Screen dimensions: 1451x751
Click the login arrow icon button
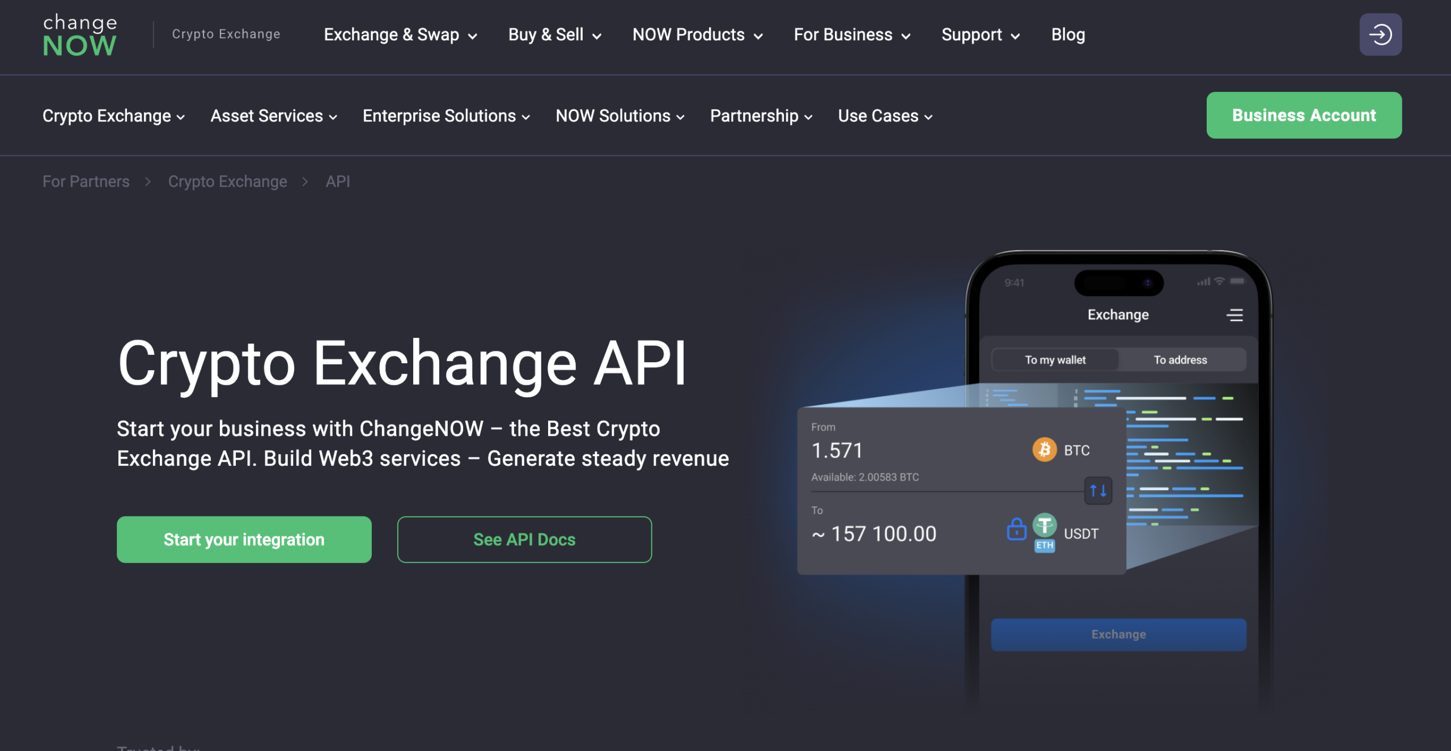coord(1380,35)
